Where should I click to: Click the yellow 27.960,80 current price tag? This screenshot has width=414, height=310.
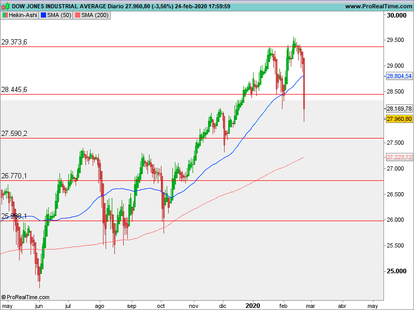(399, 119)
